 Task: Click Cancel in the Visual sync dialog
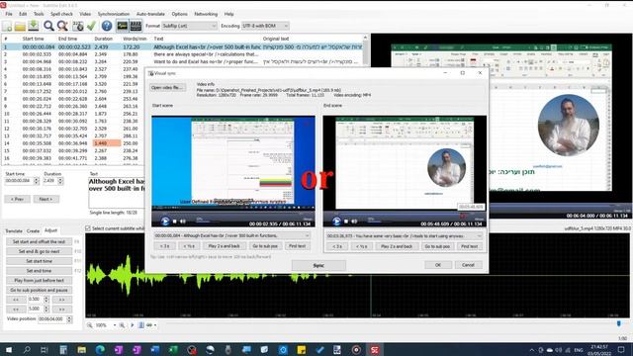(x=468, y=265)
